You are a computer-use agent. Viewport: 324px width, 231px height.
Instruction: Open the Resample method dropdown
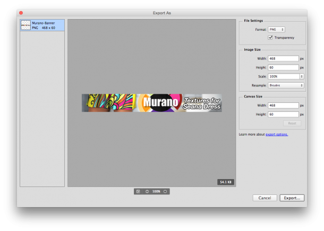click(286, 85)
